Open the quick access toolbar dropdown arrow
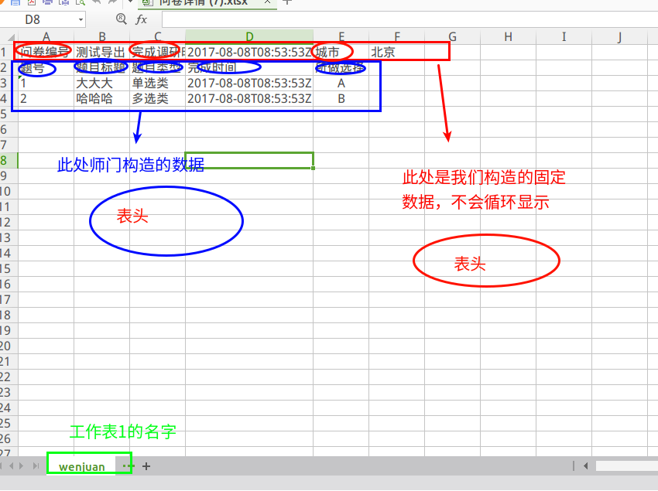The height and width of the screenshot is (491, 658). coord(130,2)
